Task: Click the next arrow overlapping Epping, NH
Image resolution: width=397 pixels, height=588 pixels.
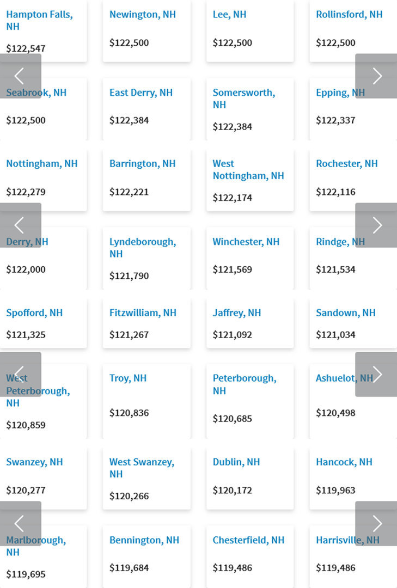Action: click(x=376, y=76)
